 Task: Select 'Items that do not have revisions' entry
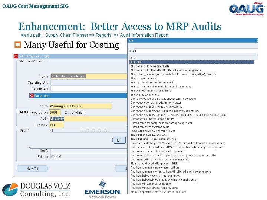pos(148,135)
